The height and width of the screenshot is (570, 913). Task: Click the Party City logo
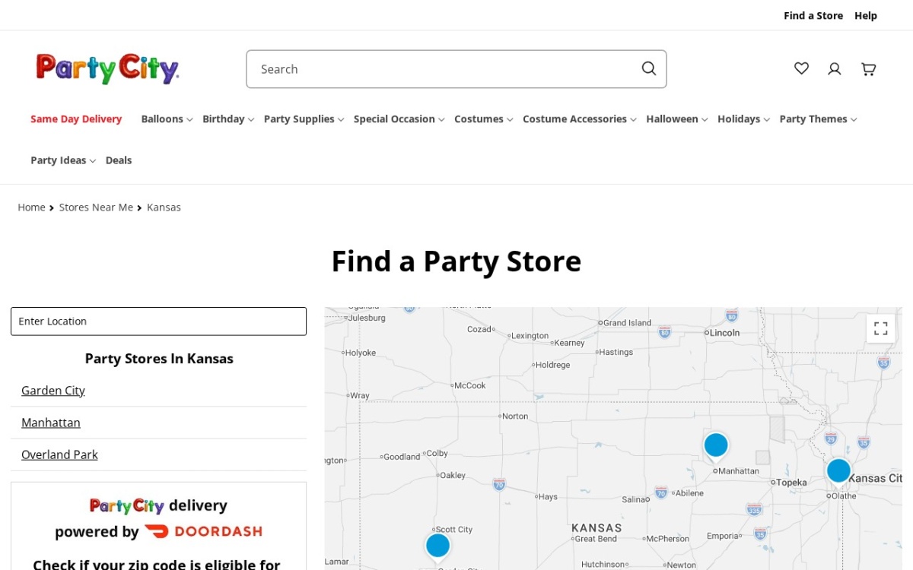[107, 68]
